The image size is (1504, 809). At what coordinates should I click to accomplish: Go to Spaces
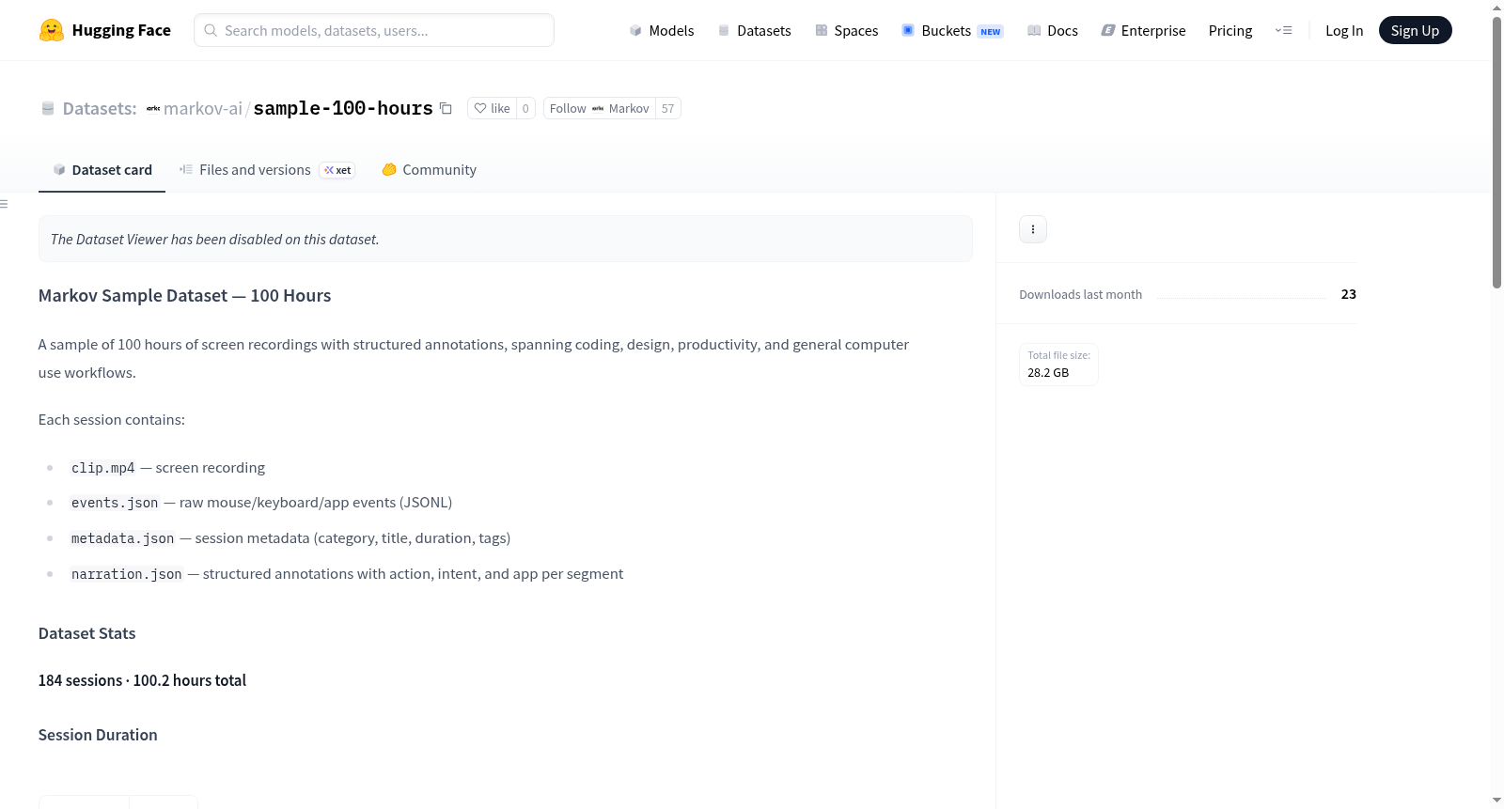(x=847, y=30)
